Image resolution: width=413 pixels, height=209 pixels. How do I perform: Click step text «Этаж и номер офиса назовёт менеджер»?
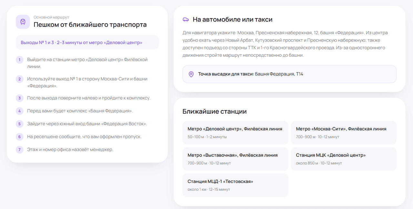(x=70, y=150)
